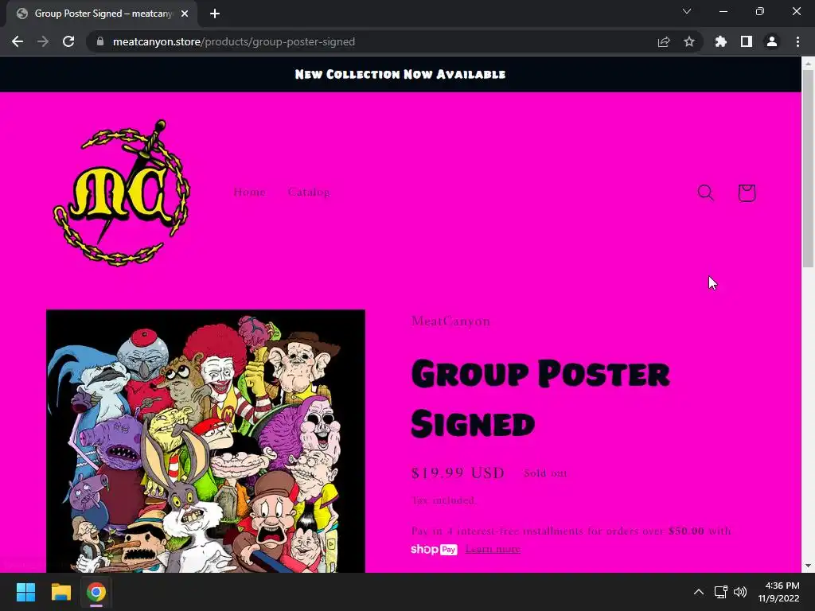Screen dimensions: 815x611
Task: Click the network icon in system tray
Action: (x=720, y=592)
